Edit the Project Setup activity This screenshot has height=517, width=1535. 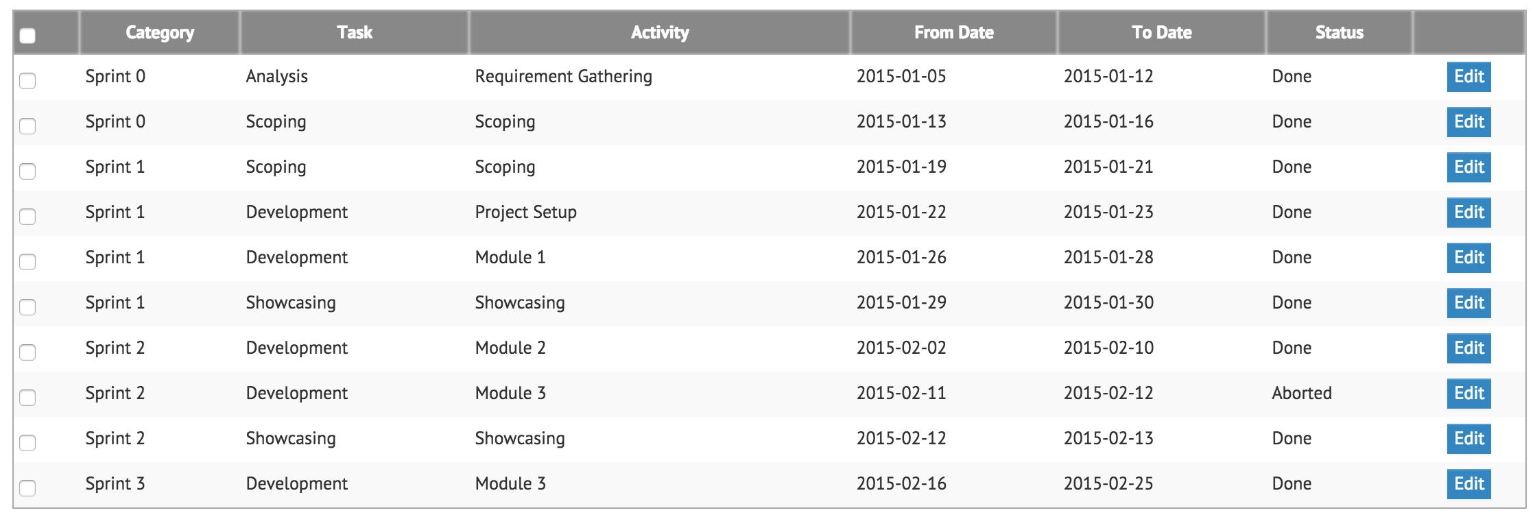(x=1468, y=213)
